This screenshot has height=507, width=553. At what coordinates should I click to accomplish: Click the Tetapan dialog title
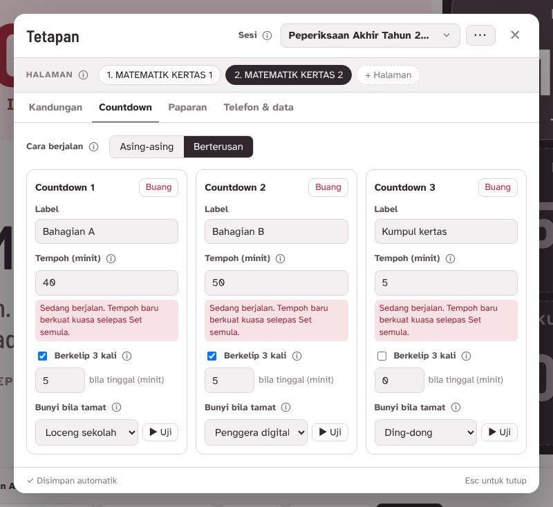tap(53, 37)
